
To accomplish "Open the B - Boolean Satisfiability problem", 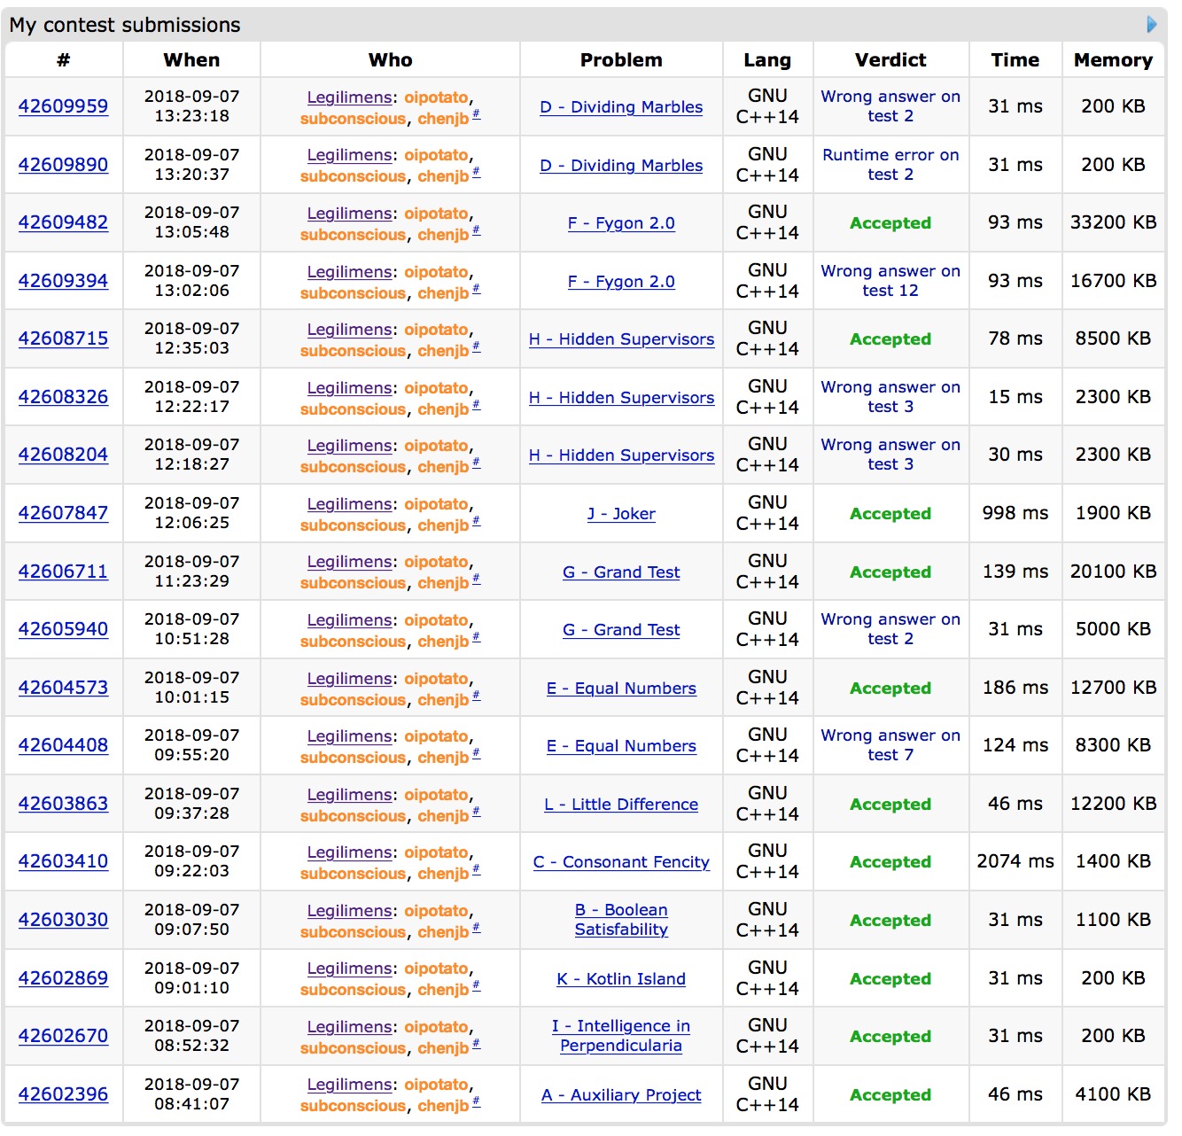I will 620,920.
